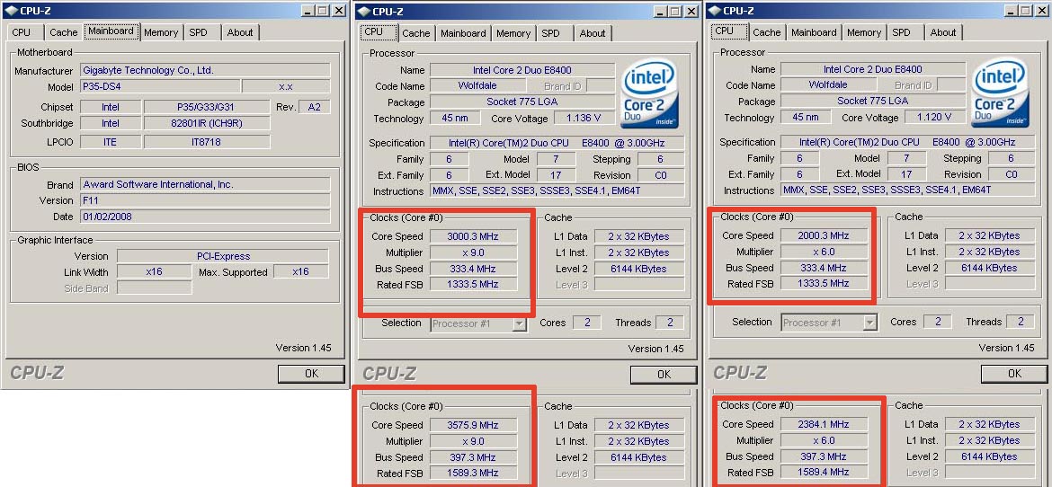
Task: Switch to CPU tab in the Mainboard window
Action: (x=22, y=32)
